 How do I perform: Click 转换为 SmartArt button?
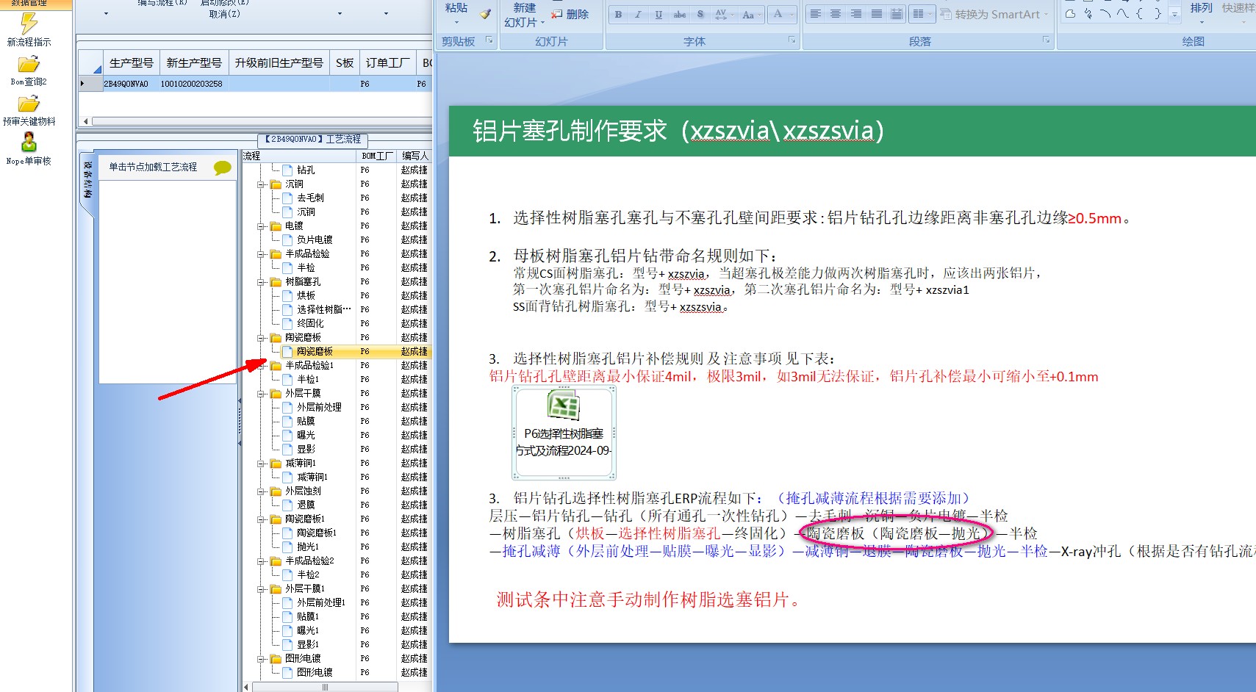[994, 14]
